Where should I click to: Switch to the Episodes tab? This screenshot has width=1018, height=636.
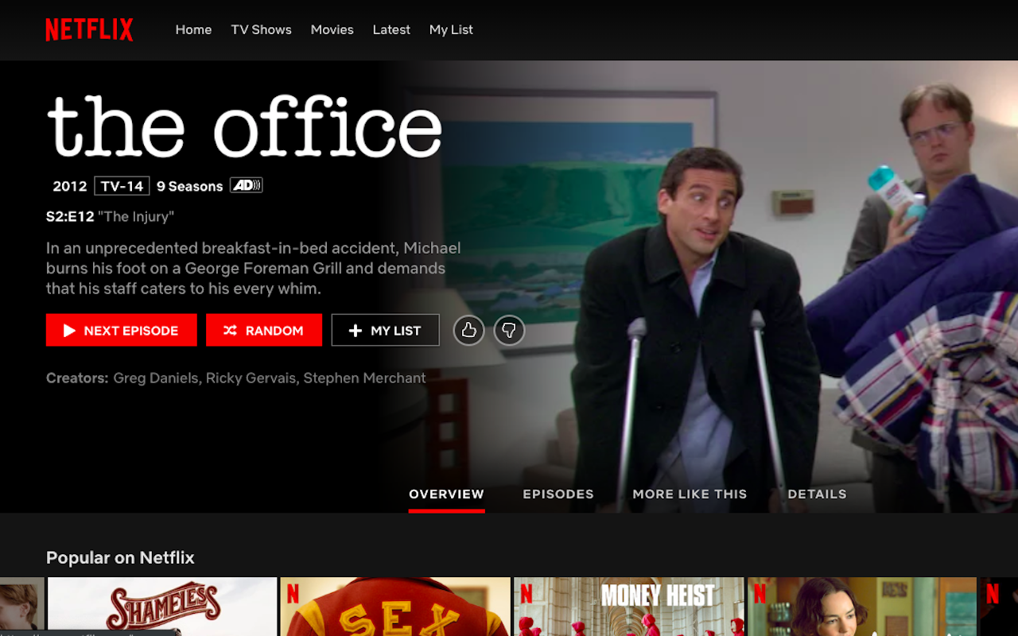point(558,494)
